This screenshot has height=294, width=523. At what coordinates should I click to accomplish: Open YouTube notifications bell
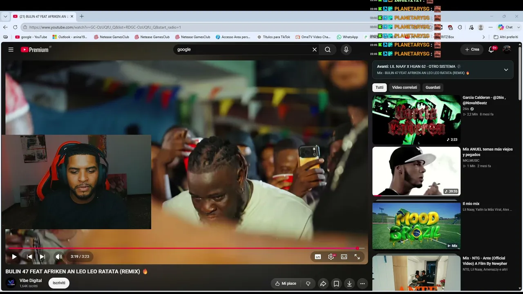492,49
